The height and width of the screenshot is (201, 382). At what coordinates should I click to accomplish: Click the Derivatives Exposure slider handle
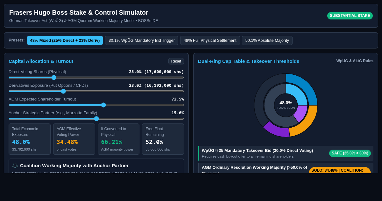click(x=63, y=91)
